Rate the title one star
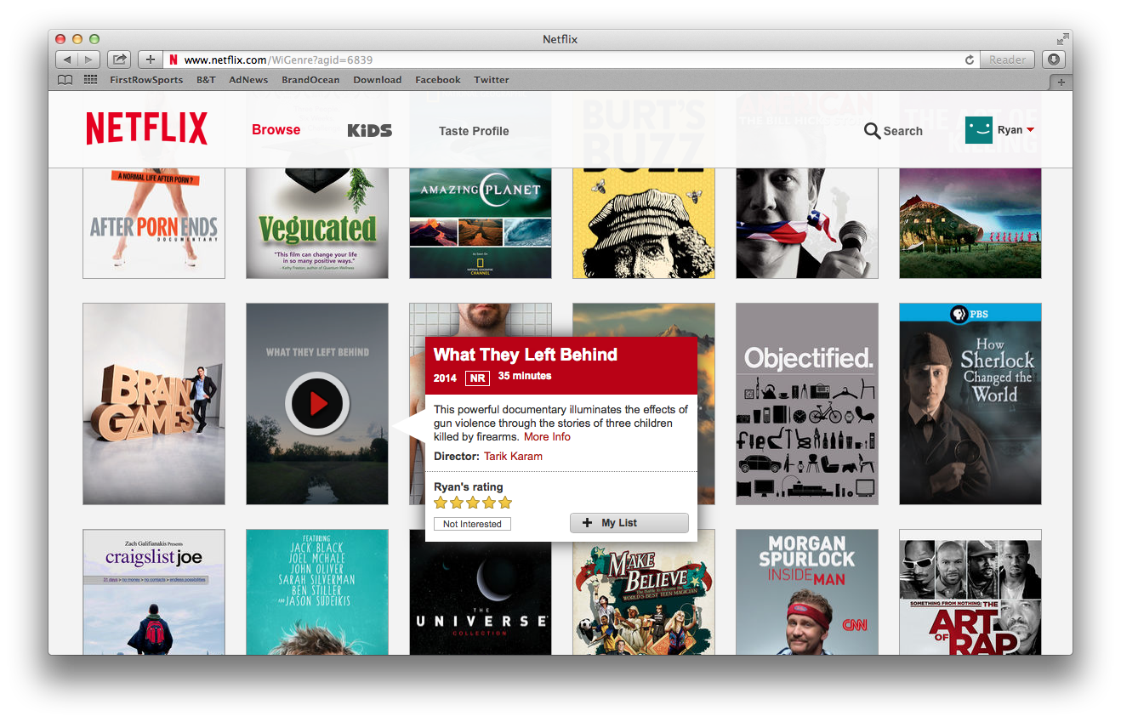Viewport: 1121px width, 722px height. [x=441, y=503]
